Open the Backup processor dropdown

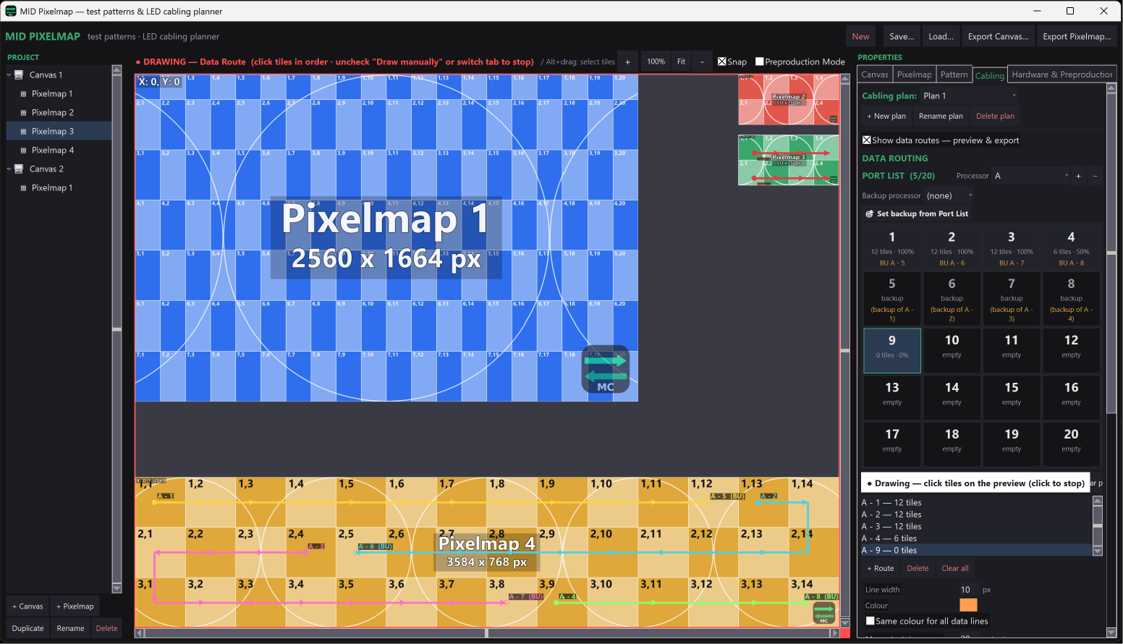tap(949, 196)
